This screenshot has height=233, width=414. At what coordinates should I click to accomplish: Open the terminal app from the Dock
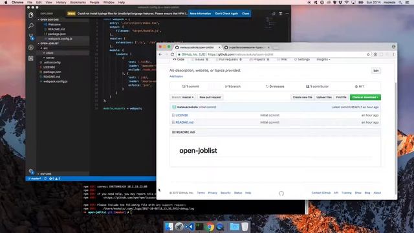[199, 227]
